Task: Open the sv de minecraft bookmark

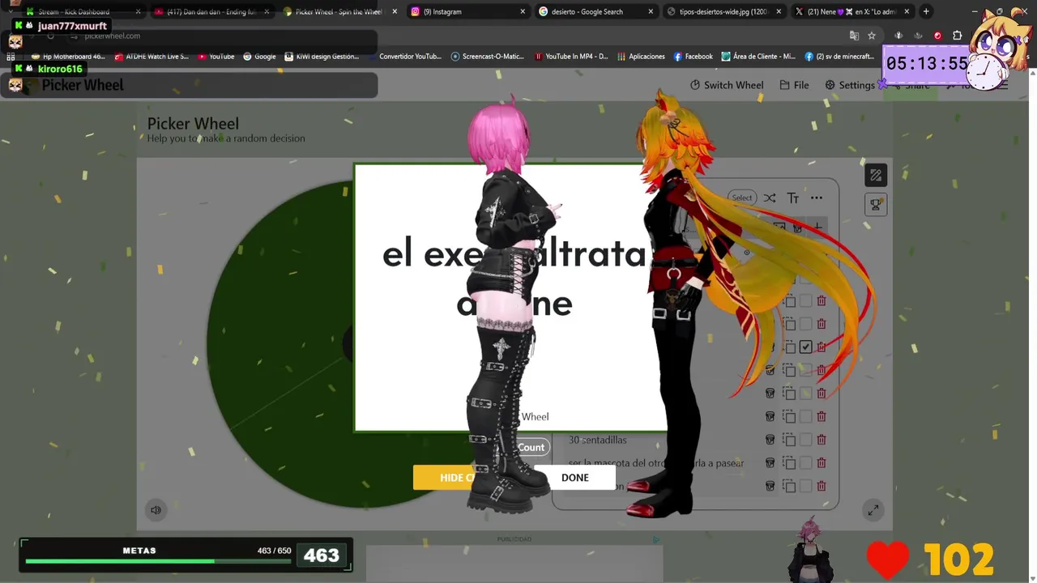Action: pos(839,57)
